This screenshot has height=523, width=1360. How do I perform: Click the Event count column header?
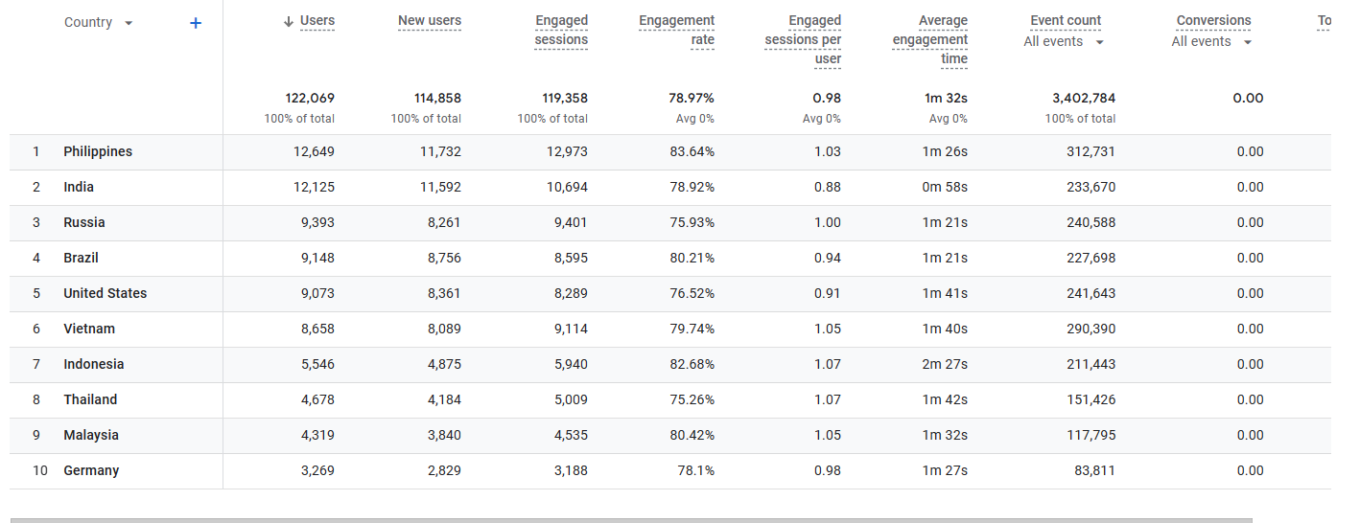click(1066, 21)
